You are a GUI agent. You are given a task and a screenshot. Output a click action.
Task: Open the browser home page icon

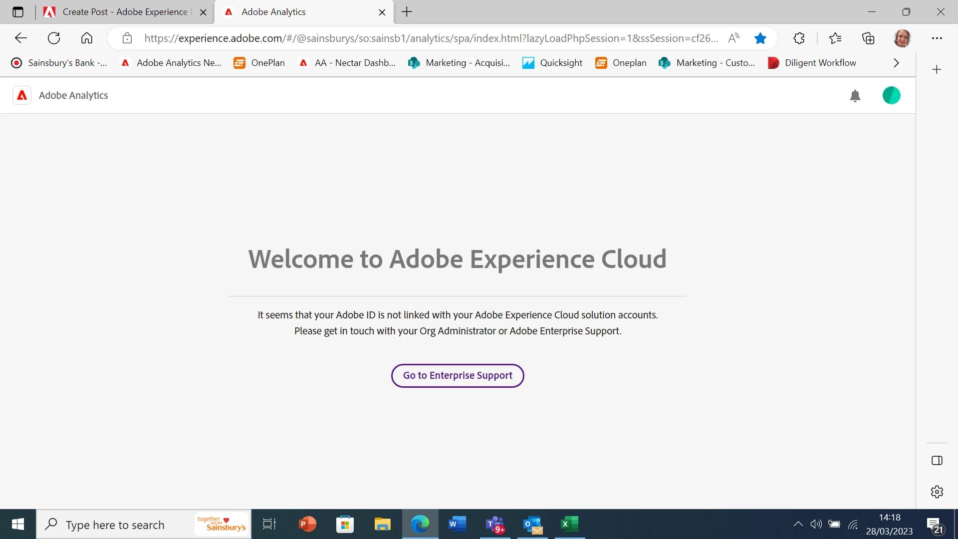click(87, 38)
